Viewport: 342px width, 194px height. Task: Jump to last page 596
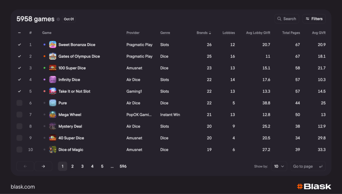123,166
